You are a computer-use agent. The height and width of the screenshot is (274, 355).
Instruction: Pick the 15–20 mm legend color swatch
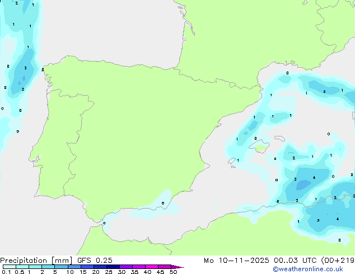pyautogui.click(x=87, y=267)
